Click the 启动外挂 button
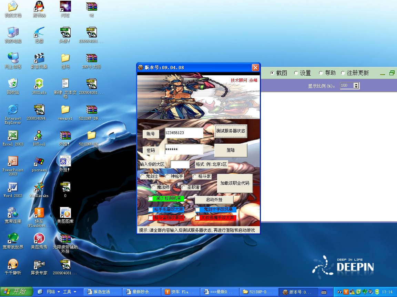 pyautogui.click(x=214, y=200)
